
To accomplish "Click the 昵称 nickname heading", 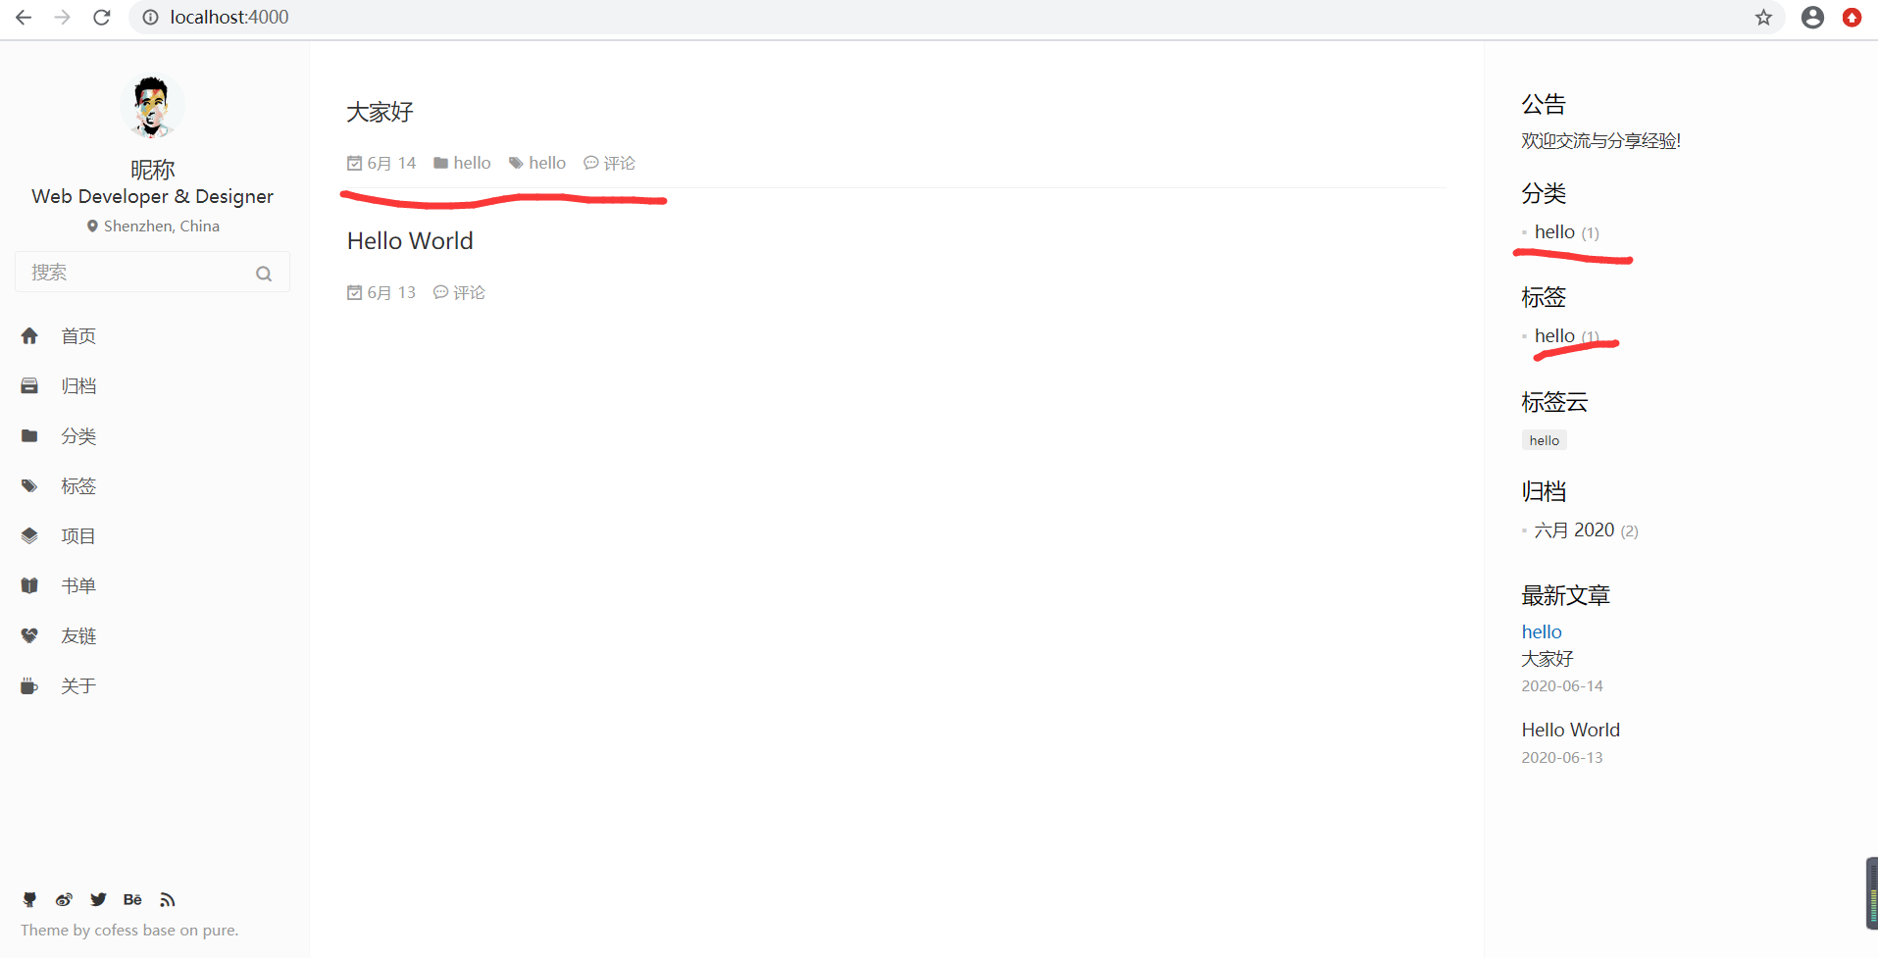I will [x=152, y=170].
